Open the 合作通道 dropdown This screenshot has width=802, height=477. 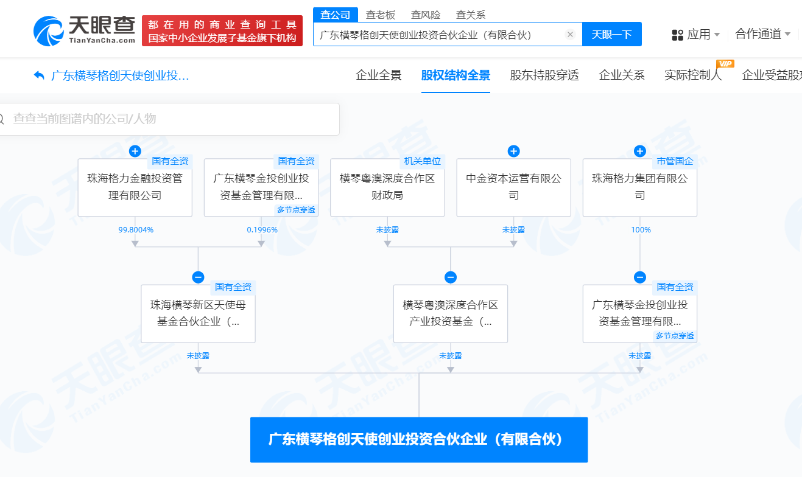point(762,34)
